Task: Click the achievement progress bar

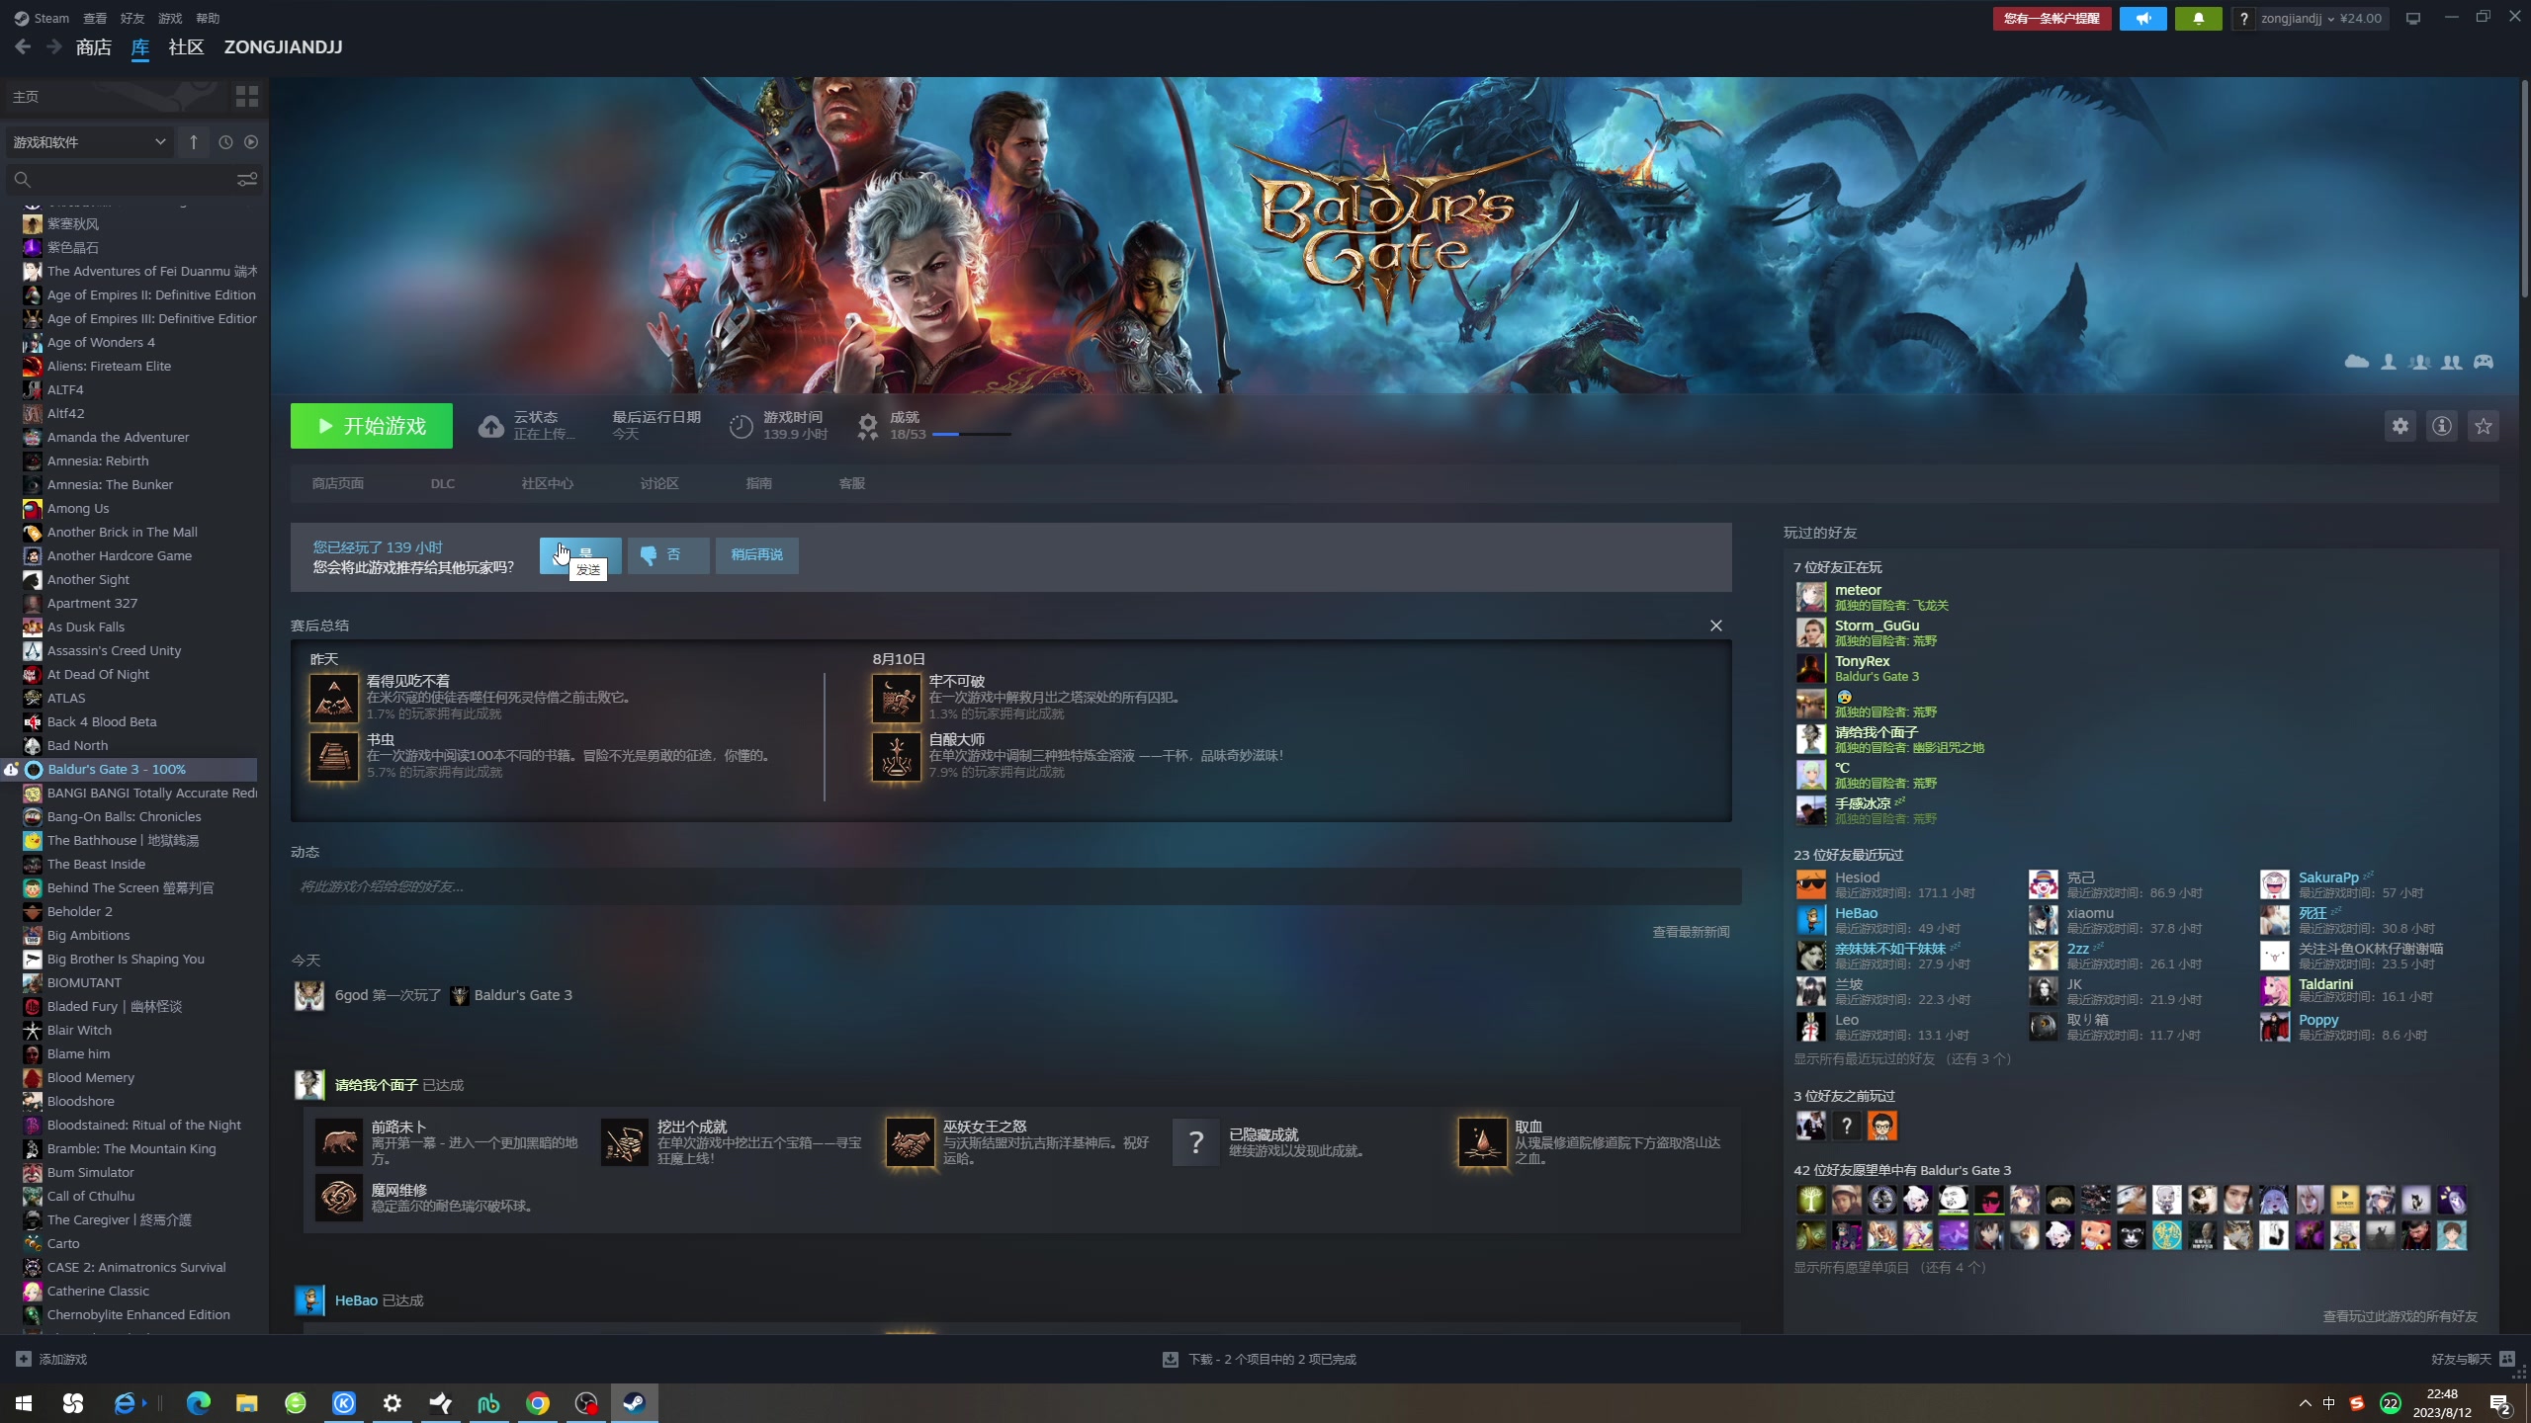Action: point(971,434)
